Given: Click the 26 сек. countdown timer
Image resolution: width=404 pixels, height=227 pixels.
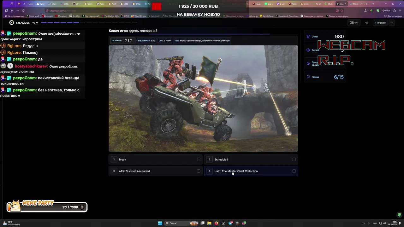Looking at the screenshot, I should coord(354,23).
